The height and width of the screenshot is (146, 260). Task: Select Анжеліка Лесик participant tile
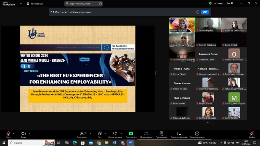tap(208, 54)
